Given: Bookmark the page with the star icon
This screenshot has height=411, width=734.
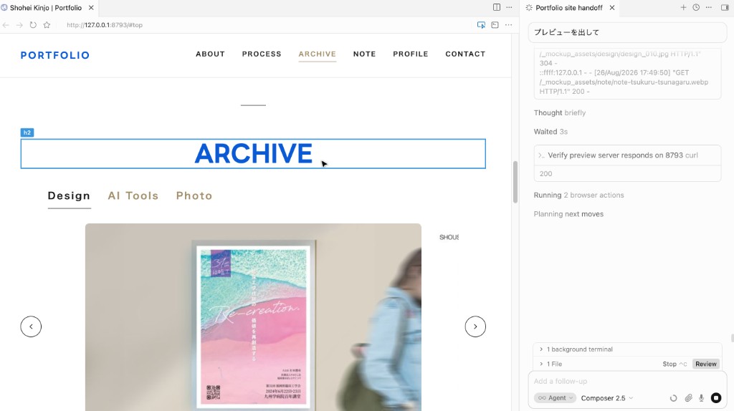Looking at the screenshot, I should (47, 25).
